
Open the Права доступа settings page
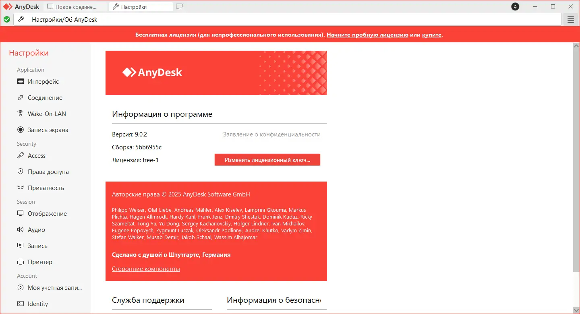point(48,171)
